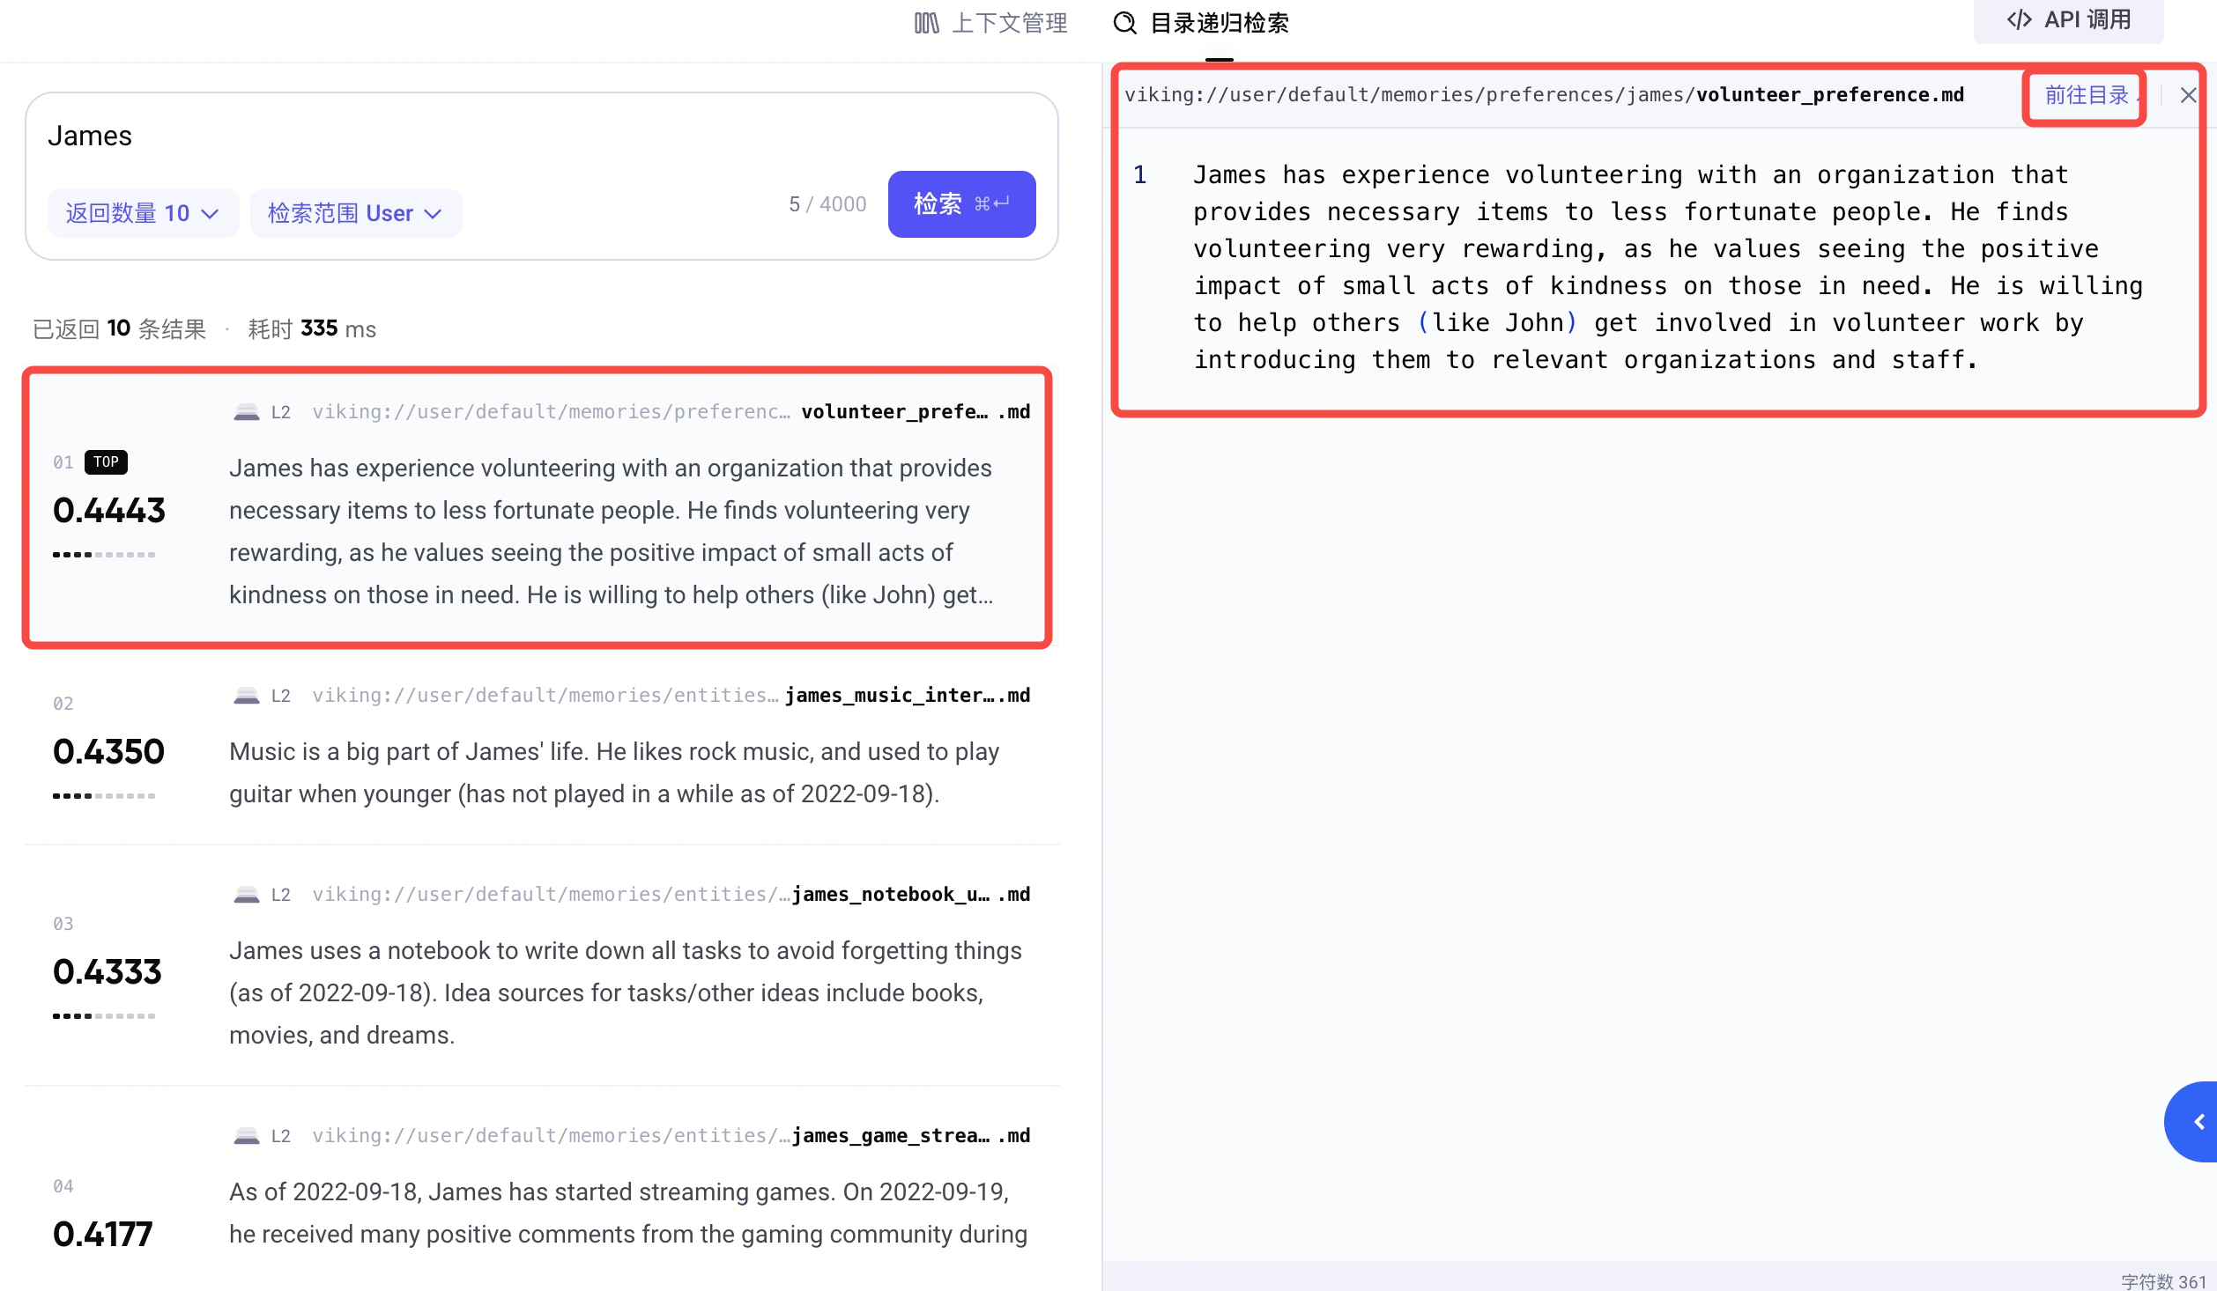The width and height of the screenshot is (2217, 1291).
Task: Click the context management books icon
Action: coord(926,23)
